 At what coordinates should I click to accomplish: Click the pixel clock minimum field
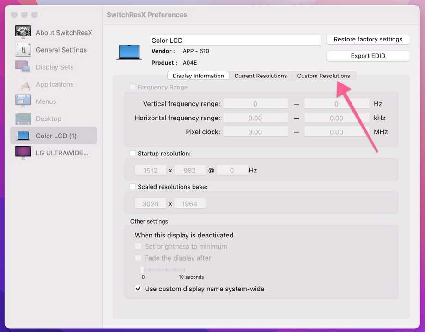point(255,132)
